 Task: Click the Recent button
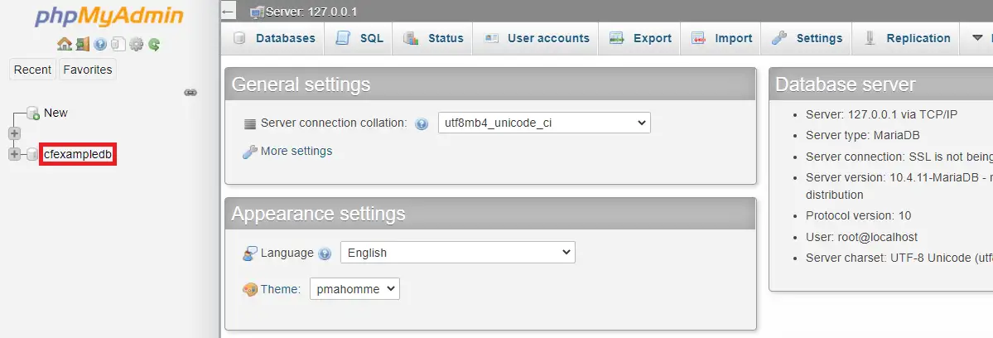coord(32,70)
